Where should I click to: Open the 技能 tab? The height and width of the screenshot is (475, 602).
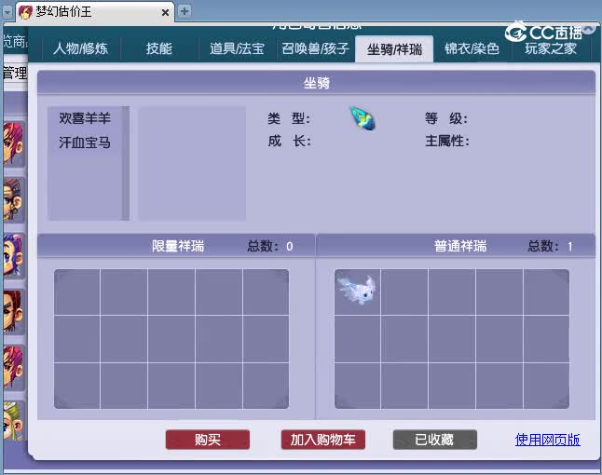(x=159, y=49)
